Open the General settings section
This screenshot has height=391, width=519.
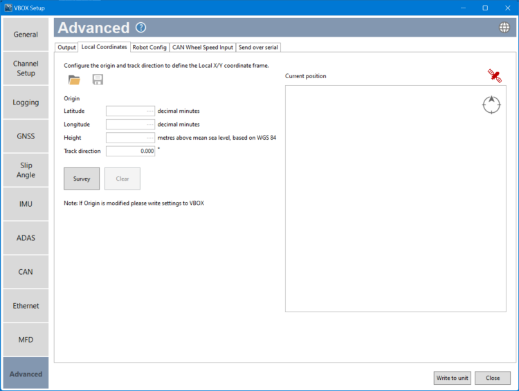26,35
